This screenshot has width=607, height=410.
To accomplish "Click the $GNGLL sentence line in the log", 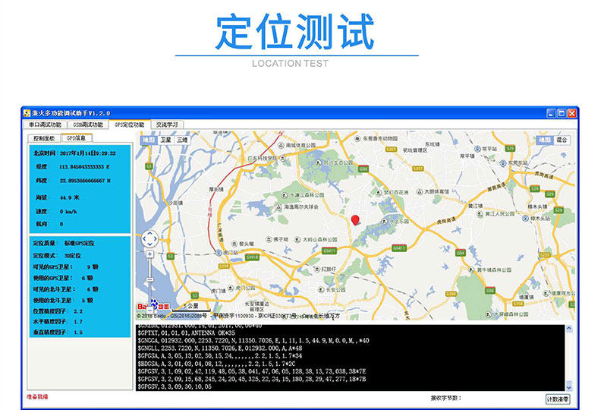I will click(x=219, y=348).
